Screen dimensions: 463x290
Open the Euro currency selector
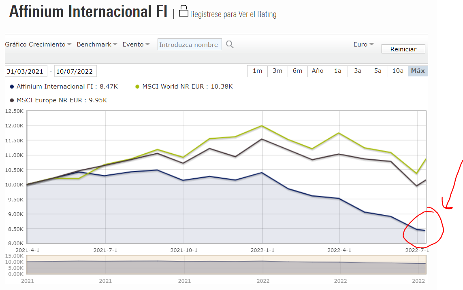pos(363,44)
